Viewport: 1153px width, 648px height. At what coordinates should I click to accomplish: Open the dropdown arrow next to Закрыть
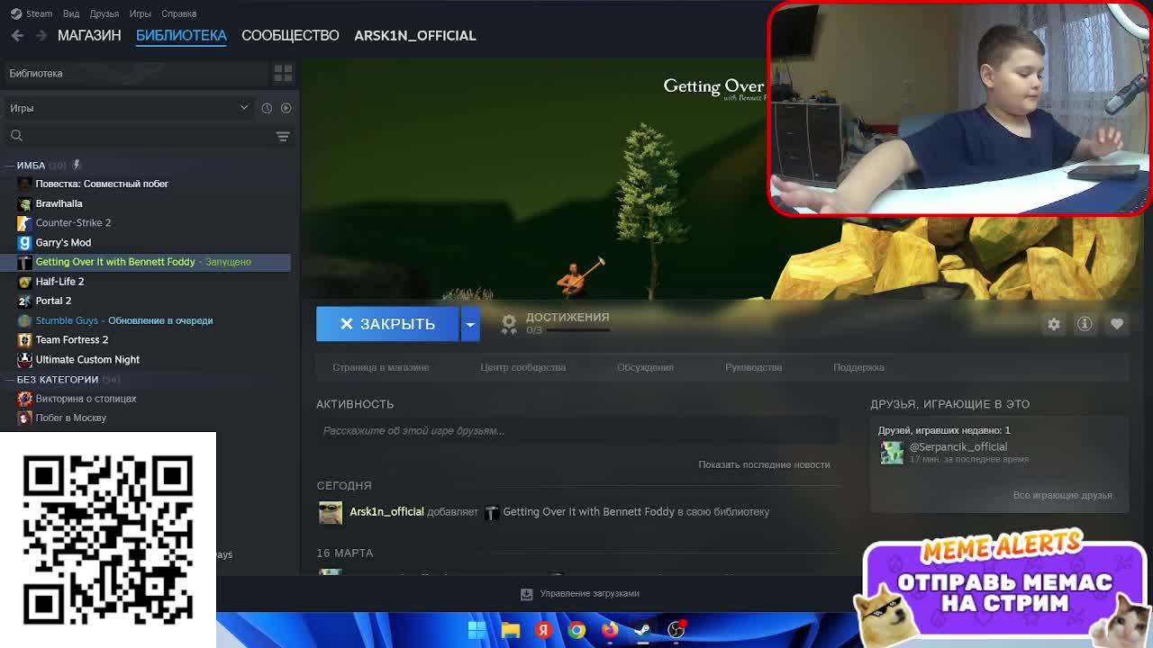pyautogui.click(x=470, y=324)
